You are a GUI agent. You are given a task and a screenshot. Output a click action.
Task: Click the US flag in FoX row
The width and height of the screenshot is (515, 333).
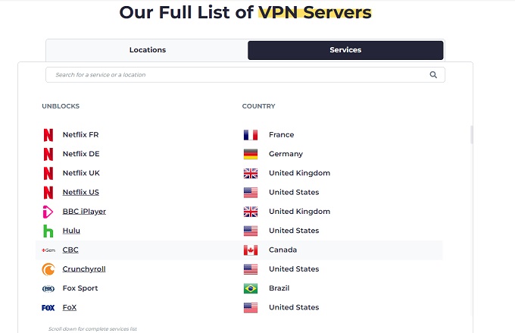click(x=251, y=308)
